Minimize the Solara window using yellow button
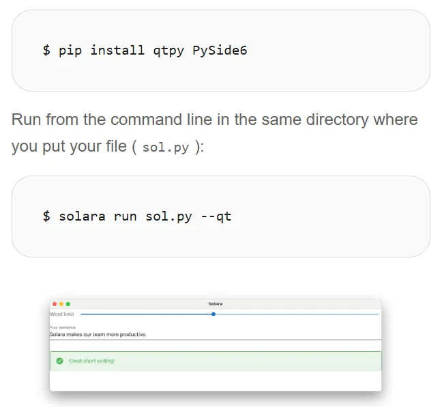 61,303
